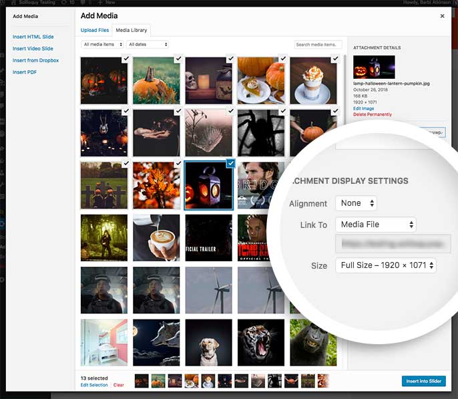Click the lamp-halloween-lantern-pumpkin.jpg filename
The image size is (458, 399).
pyautogui.click(x=391, y=84)
